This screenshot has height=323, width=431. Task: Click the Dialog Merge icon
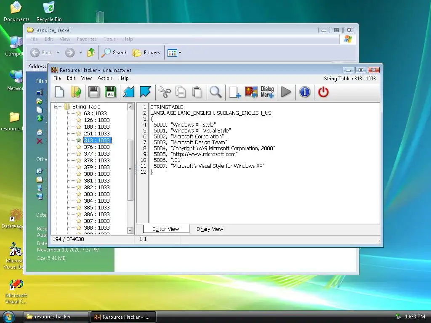pos(267,92)
